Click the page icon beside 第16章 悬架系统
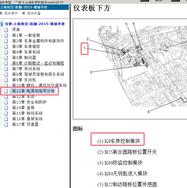 click(x=6, y=119)
